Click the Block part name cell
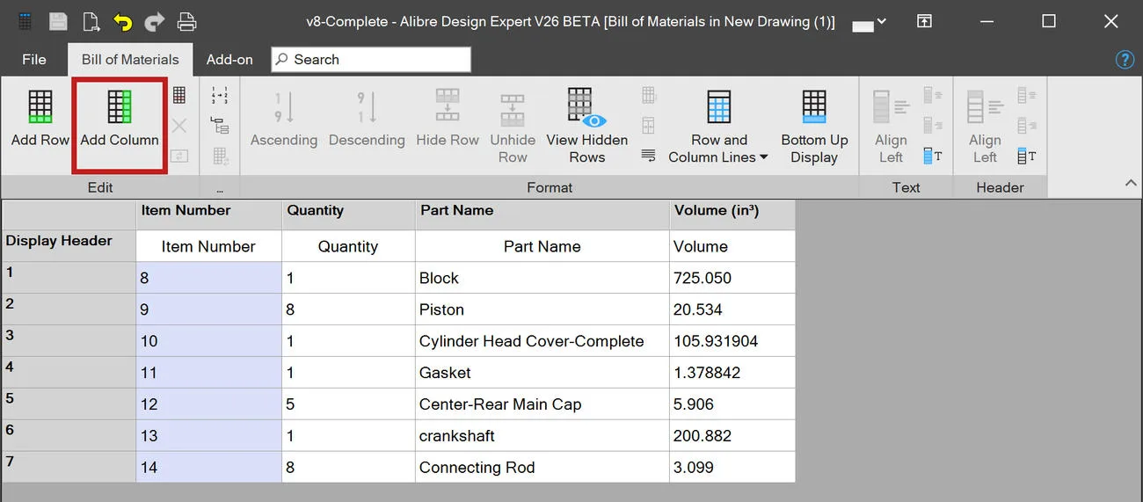Screen dimensions: 1143x502 tap(542, 278)
